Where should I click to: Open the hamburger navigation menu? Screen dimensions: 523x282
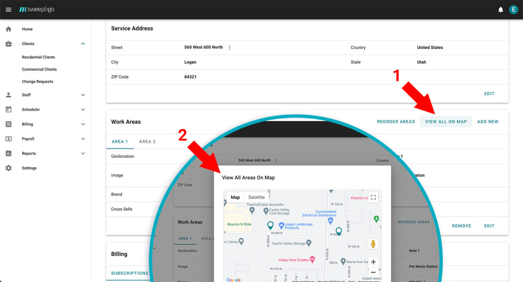(8, 10)
